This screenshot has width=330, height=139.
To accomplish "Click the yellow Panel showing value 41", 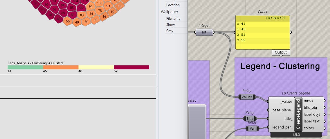I will click(263, 32).
